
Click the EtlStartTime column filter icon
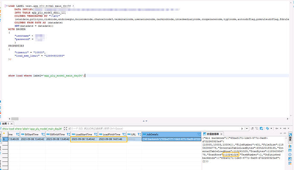[x=43, y=134]
